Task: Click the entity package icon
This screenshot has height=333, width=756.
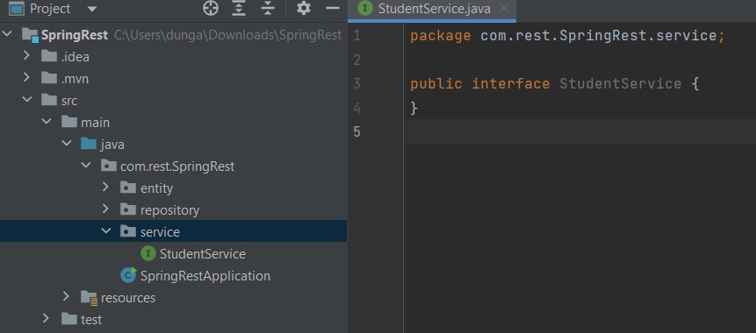Action: [128, 188]
